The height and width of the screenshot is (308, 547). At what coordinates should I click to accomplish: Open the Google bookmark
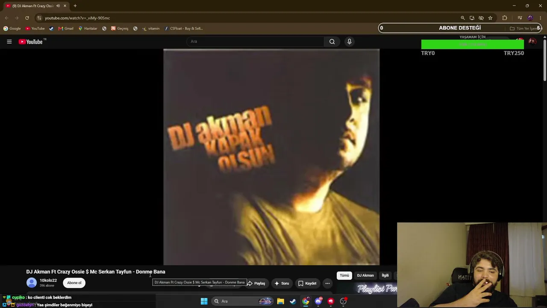12,29
